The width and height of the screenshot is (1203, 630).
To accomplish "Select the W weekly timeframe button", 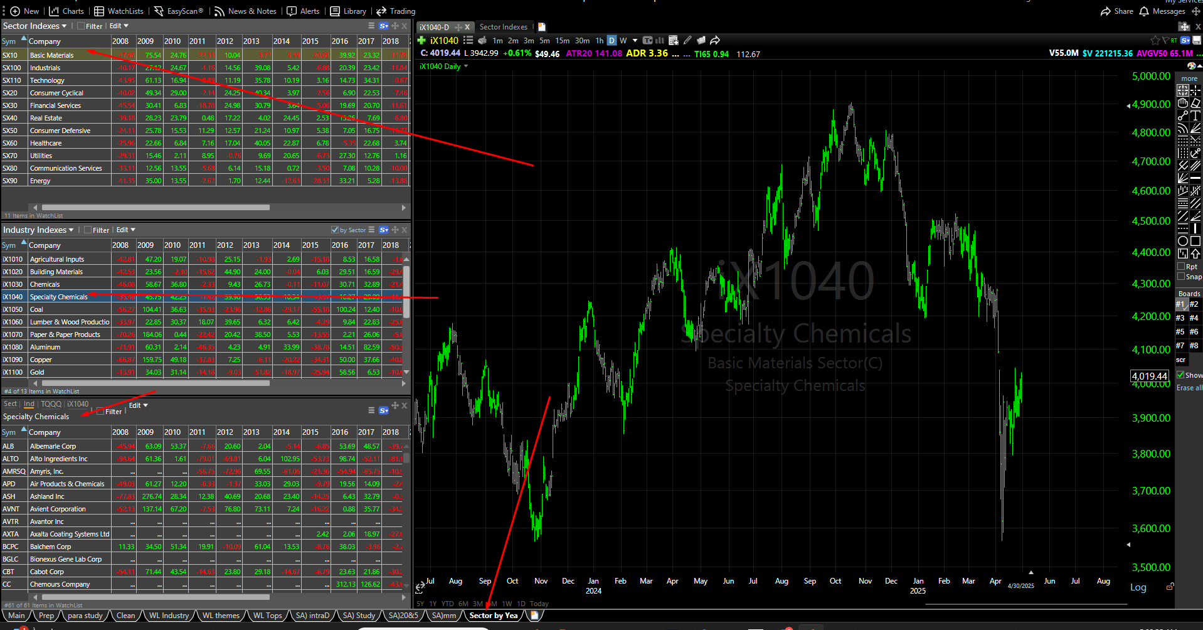I will (x=623, y=41).
